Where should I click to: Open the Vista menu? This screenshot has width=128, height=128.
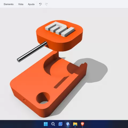[x=21, y=4]
